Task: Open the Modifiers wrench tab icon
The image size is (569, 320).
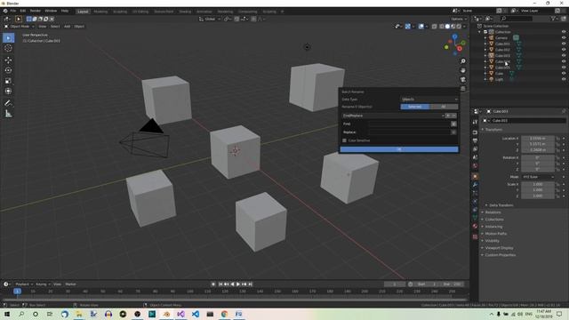Action: [475, 185]
